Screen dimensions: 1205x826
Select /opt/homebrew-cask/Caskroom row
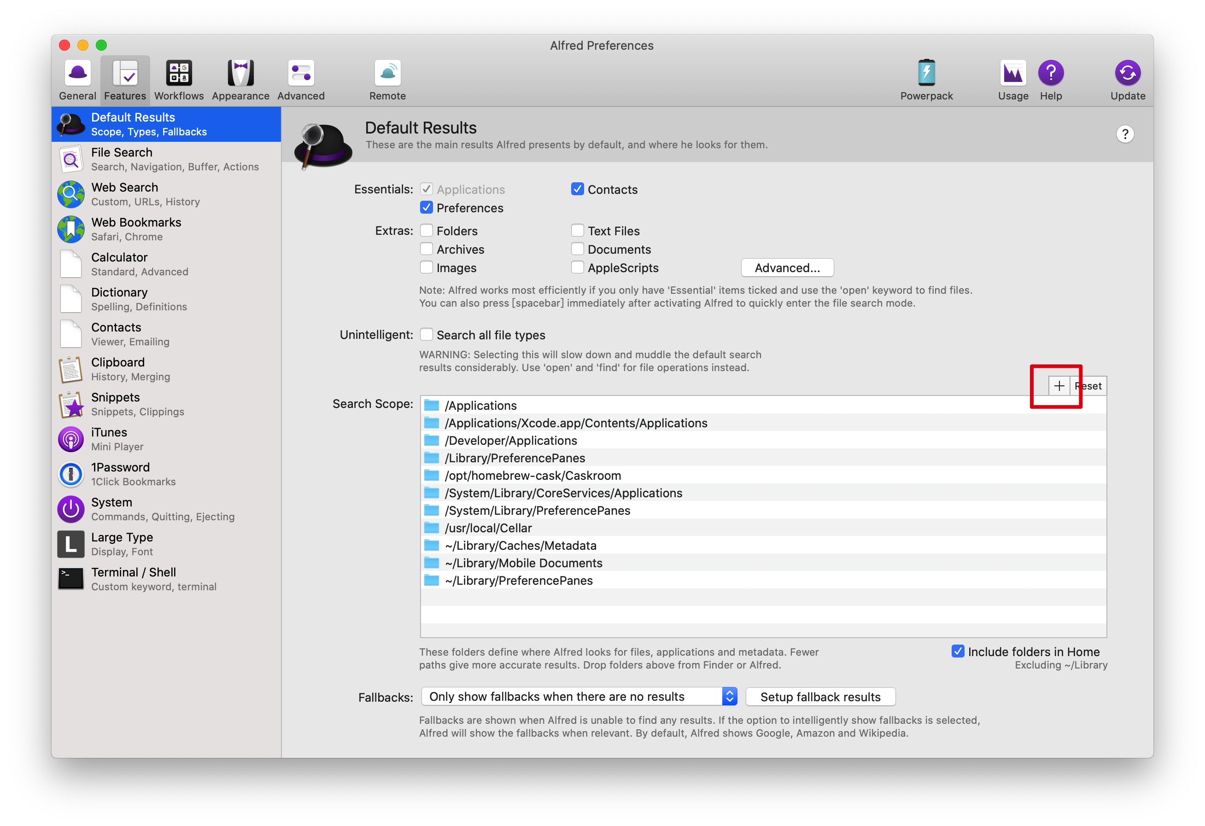[x=763, y=475]
